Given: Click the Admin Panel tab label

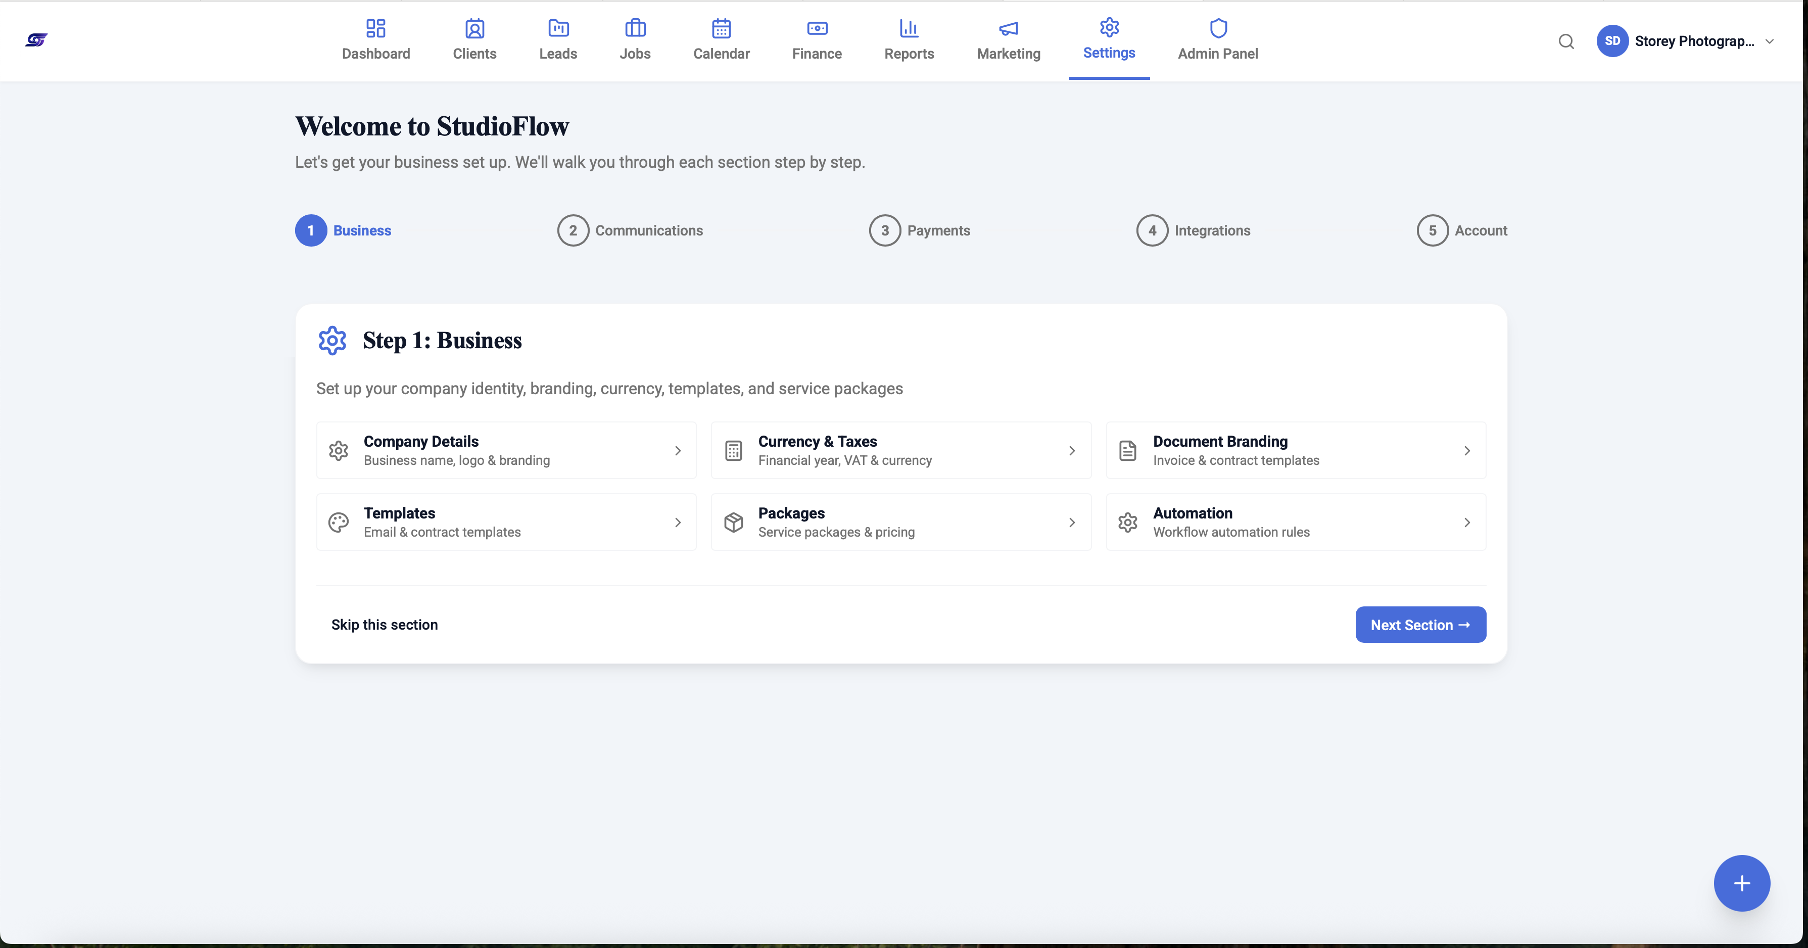Looking at the screenshot, I should (1218, 54).
